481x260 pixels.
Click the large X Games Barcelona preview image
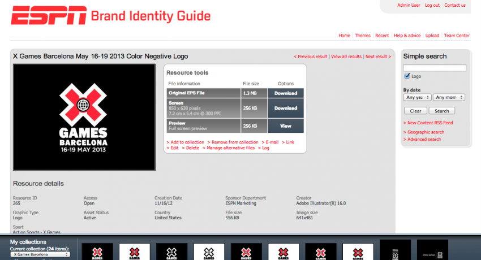(x=84, y=118)
